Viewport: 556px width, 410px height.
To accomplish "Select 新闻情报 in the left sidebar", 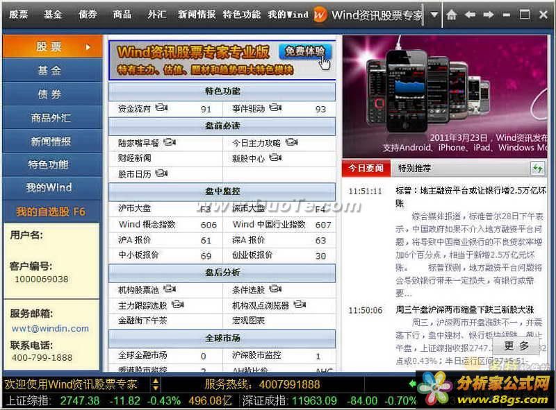I will [x=53, y=142].
